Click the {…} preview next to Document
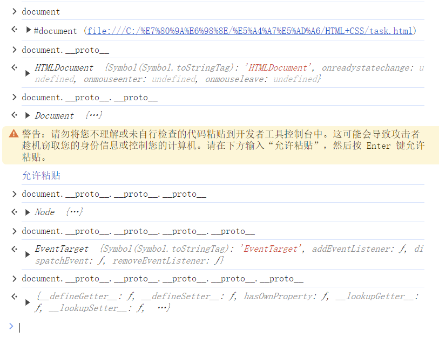 tap(93, 115)
